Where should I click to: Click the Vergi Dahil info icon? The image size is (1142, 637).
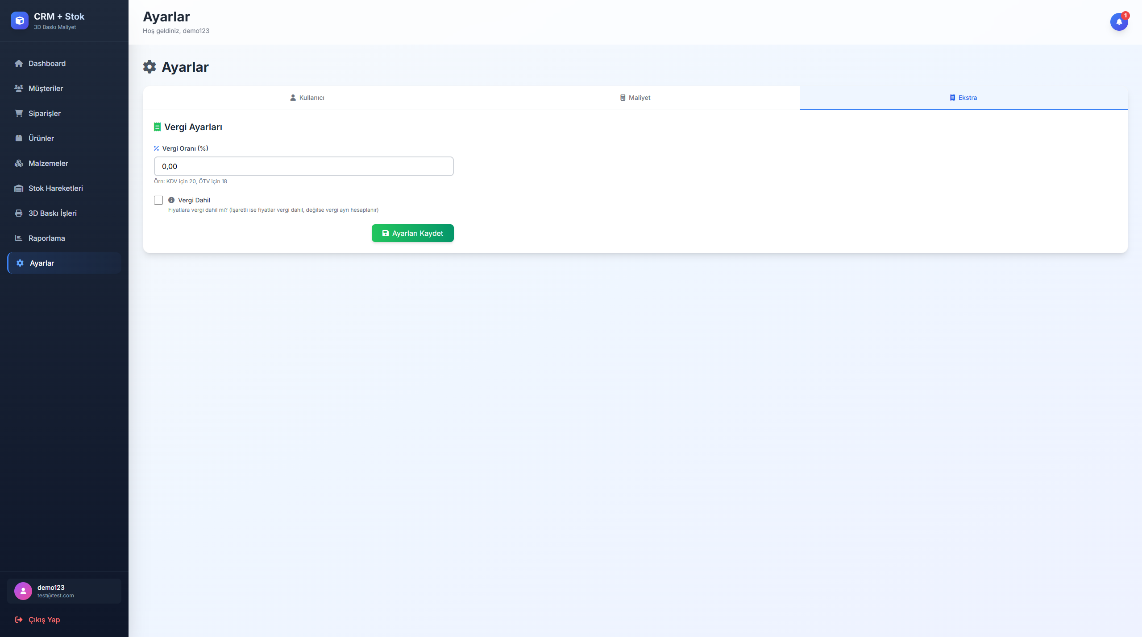pos(171,200)
